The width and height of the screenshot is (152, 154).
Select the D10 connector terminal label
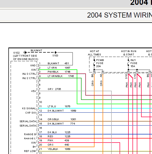coord(126,76)
